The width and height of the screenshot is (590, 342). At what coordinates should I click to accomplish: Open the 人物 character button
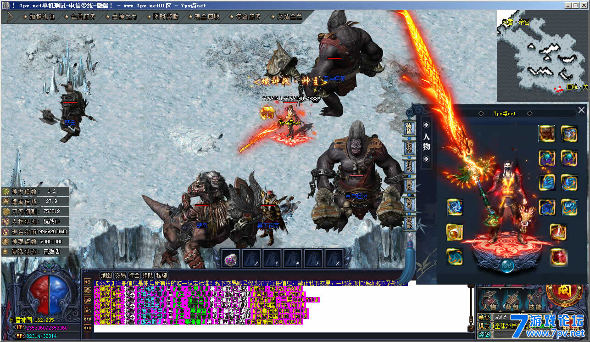point(489,299)
